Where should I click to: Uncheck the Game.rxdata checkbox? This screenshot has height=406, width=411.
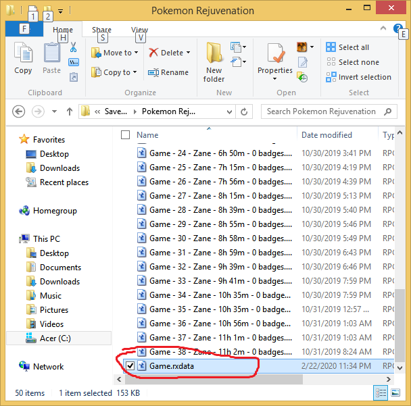click(x=130, y=366)
